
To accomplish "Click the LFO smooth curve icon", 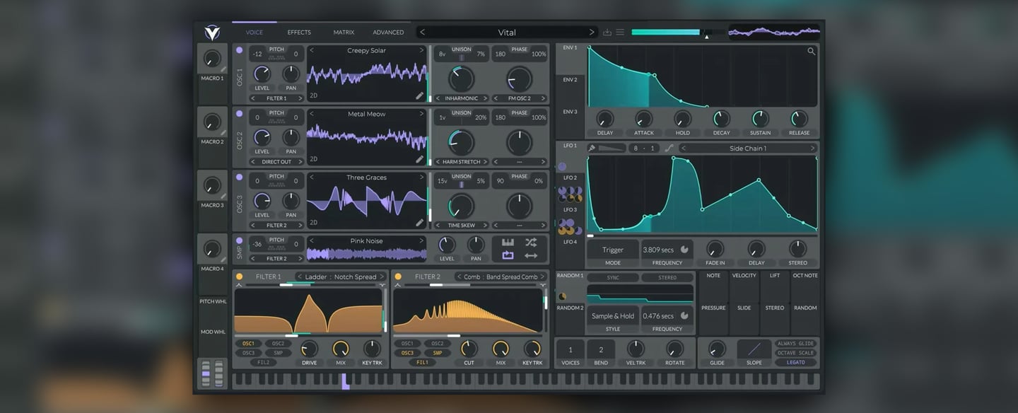I will coord(669,149).
